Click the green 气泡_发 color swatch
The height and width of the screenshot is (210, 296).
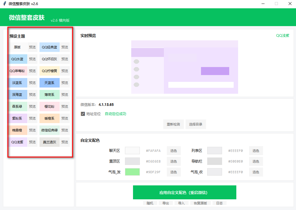(132, 172)
